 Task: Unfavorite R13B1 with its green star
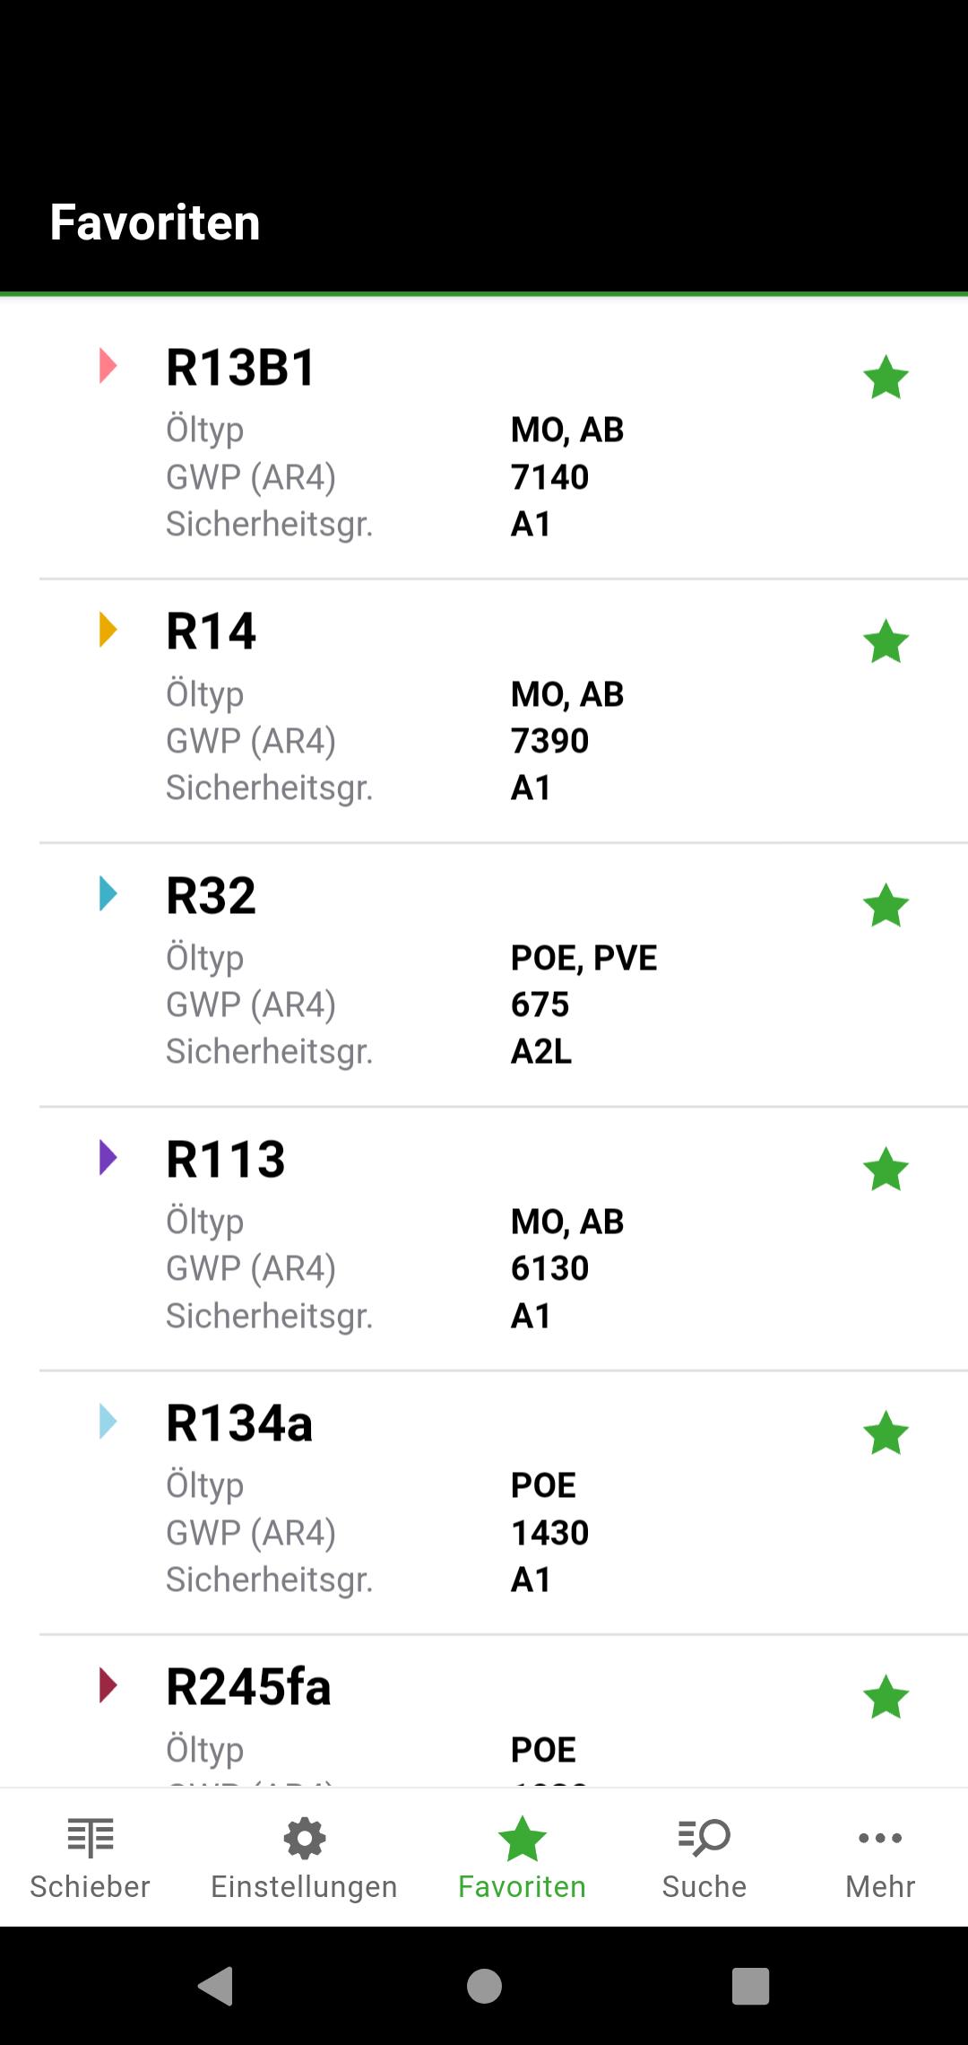tap(886, 377)
